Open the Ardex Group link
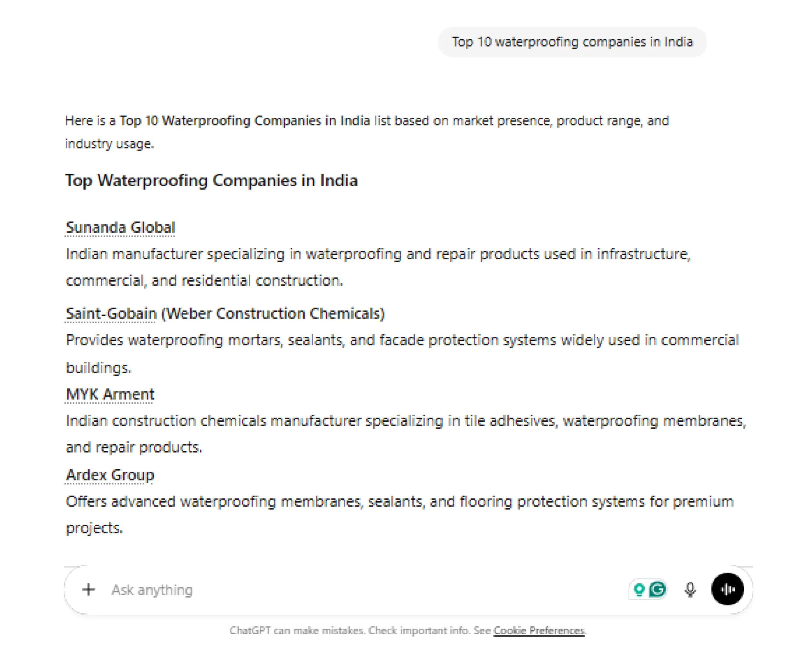 click(110, 475)
